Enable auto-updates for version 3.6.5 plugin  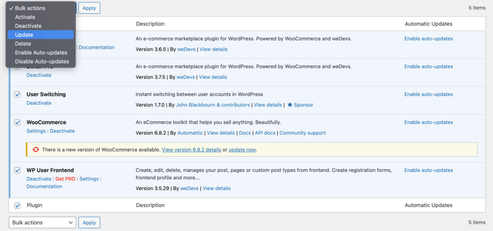[x=428, y=39]
